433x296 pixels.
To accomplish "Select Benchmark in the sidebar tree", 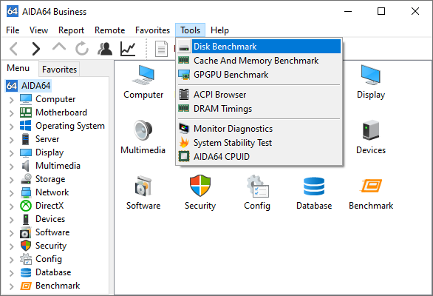I will (50, 286).
